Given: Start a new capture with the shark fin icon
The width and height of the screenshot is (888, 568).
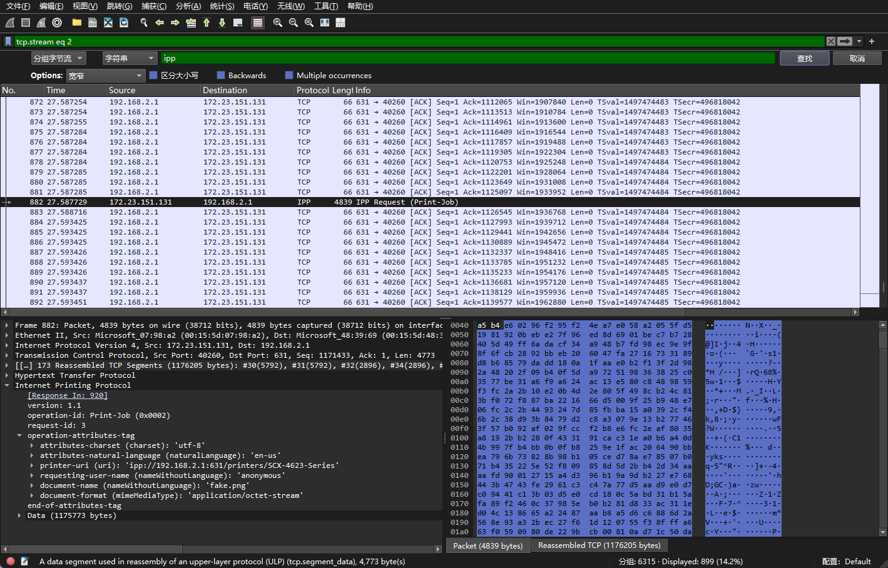Looking at the screenshot, I should [x=10, y=23].
